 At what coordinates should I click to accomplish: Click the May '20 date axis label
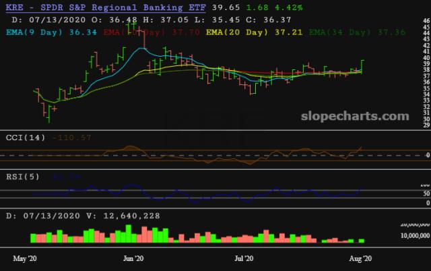click(x=26, y=258)
